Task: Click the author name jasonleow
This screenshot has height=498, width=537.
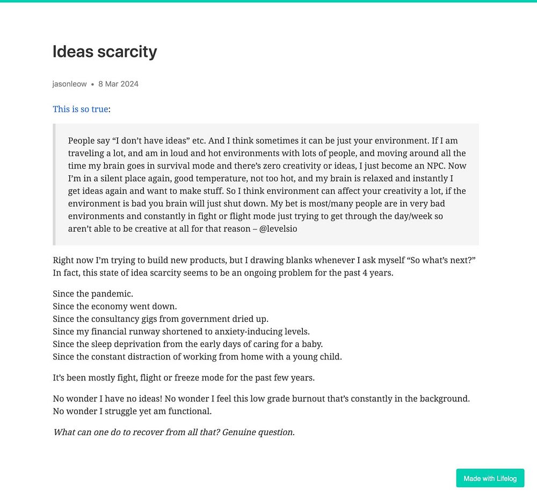Action: pos(69,84)
